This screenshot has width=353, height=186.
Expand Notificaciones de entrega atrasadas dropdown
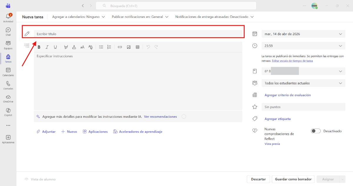tap(214, 17)
